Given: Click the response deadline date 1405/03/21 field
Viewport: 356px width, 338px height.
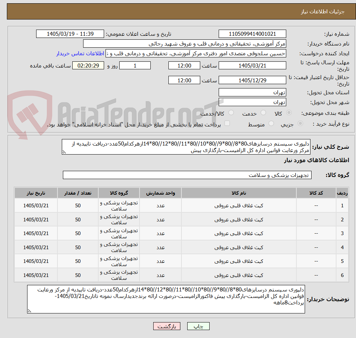Looking at the screenshot, I should (252, 66).
